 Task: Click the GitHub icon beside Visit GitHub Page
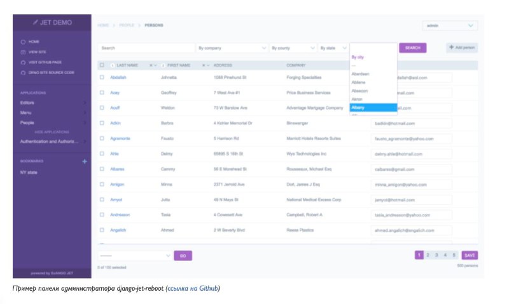[x=23, y=62]
